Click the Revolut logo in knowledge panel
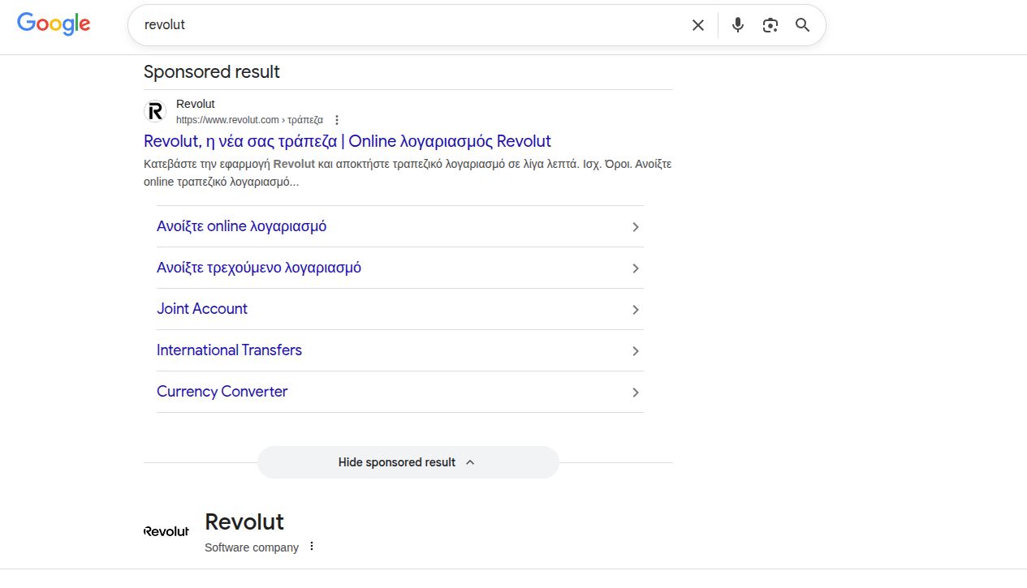 click(x=166, y=531)
